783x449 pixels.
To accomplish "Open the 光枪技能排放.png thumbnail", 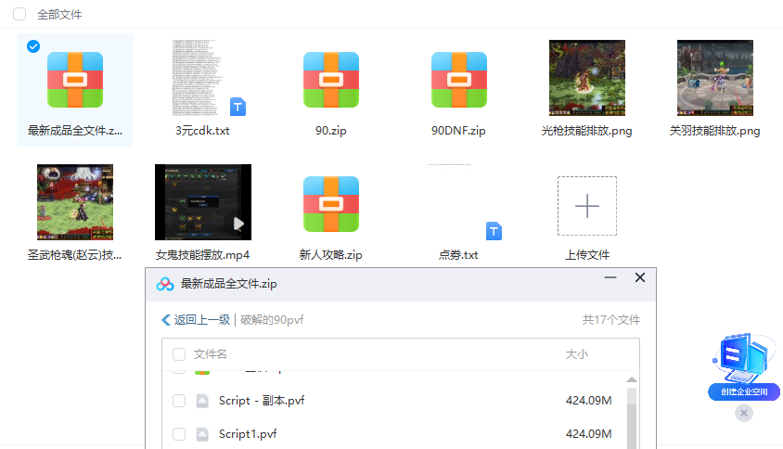I will (x=586, y=78).
